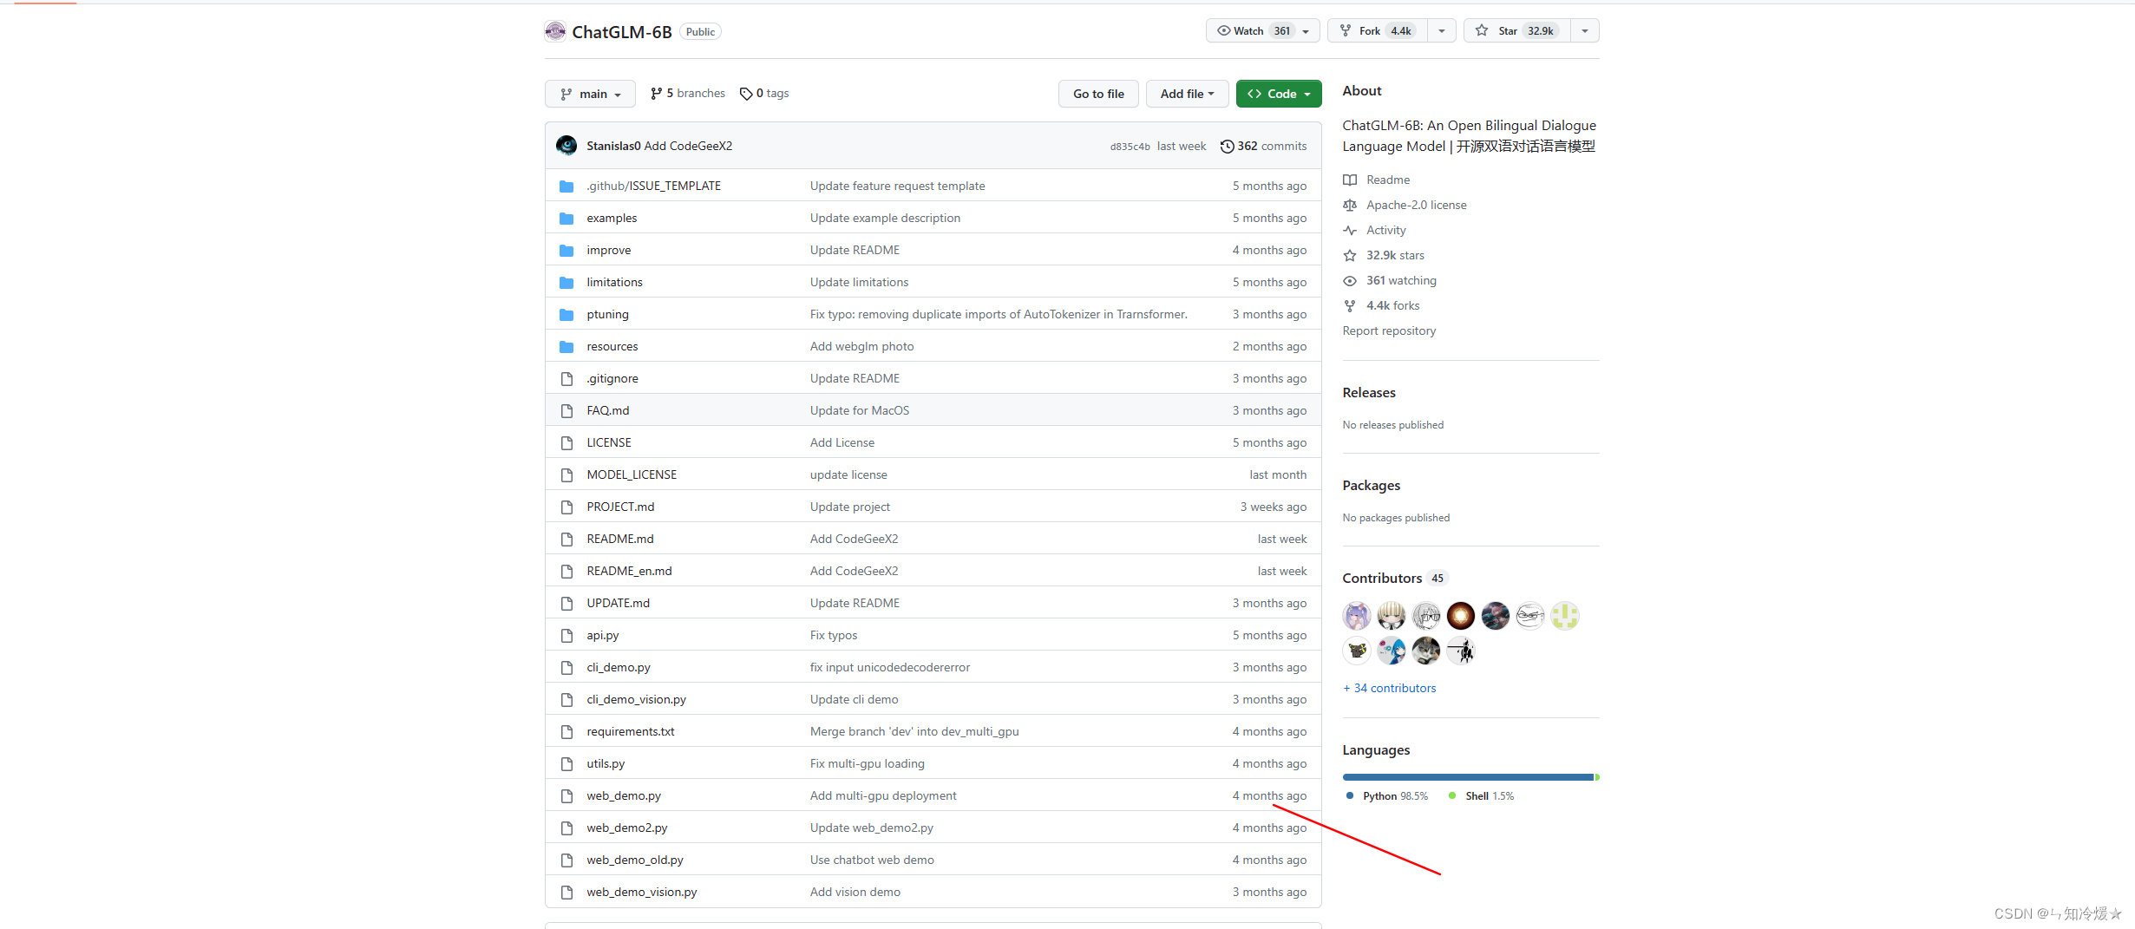2135x929 pixels.
Task: Open the requirements.txt file
Action: point(630,732)
